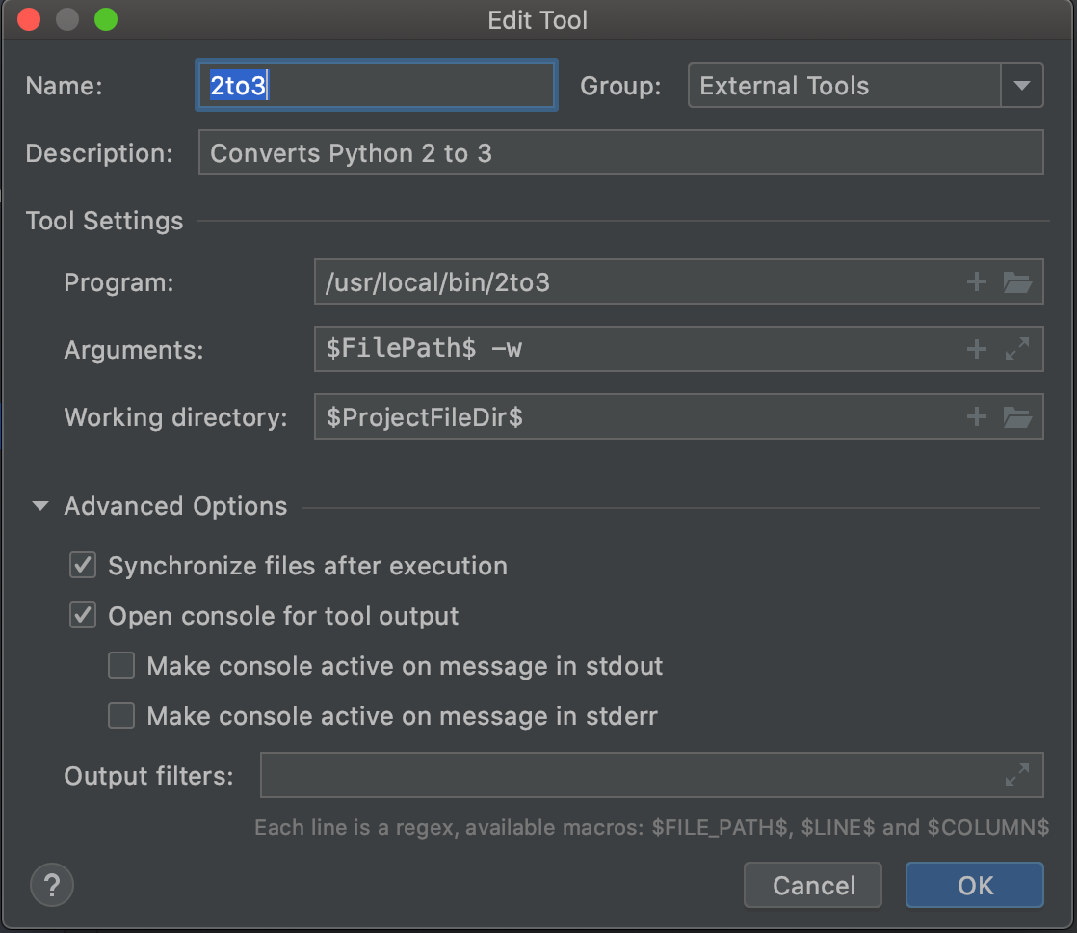
Task: Expand the Arguments field editor
Action: coord(1017,349)
